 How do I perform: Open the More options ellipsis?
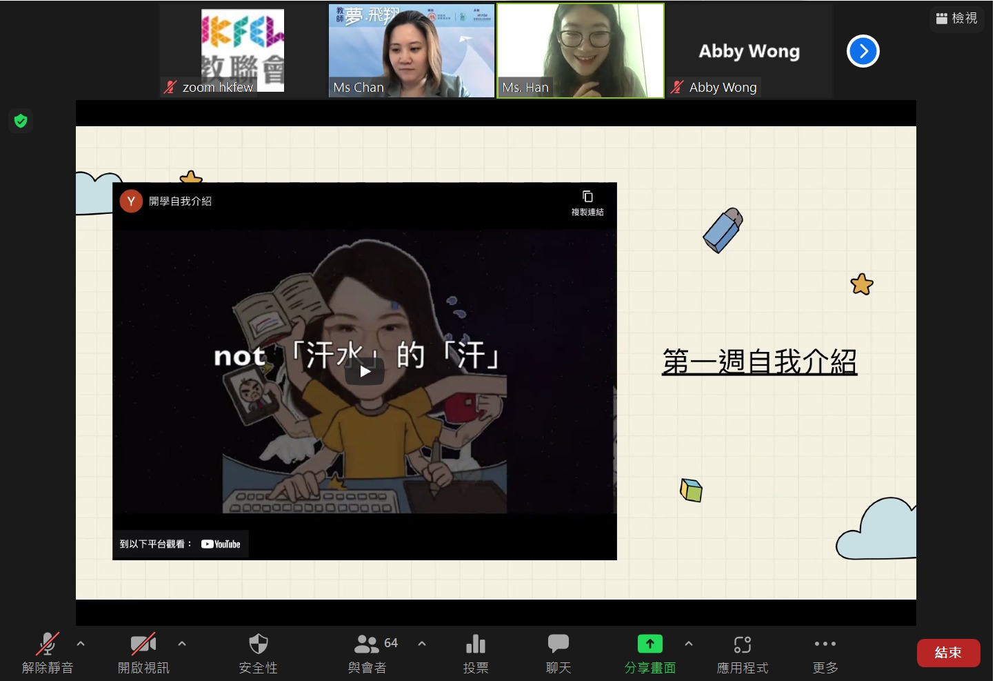(x=825, y=644)
